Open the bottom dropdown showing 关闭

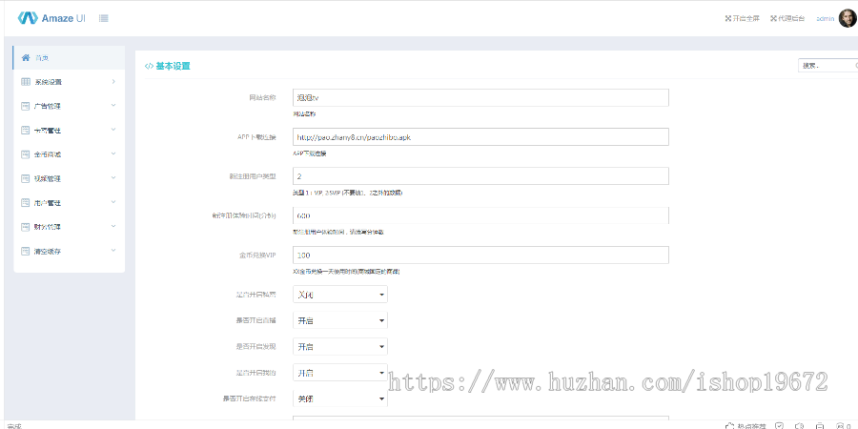point(340,398)
